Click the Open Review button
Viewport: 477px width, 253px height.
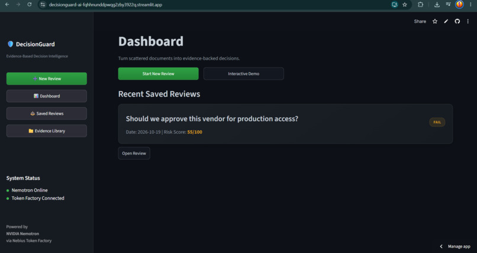tap(134, 153)
